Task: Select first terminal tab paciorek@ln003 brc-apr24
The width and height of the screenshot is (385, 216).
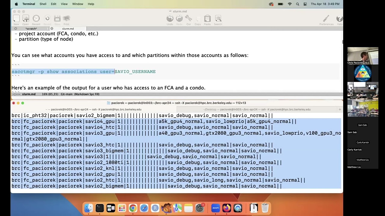Action: [94, 109]
